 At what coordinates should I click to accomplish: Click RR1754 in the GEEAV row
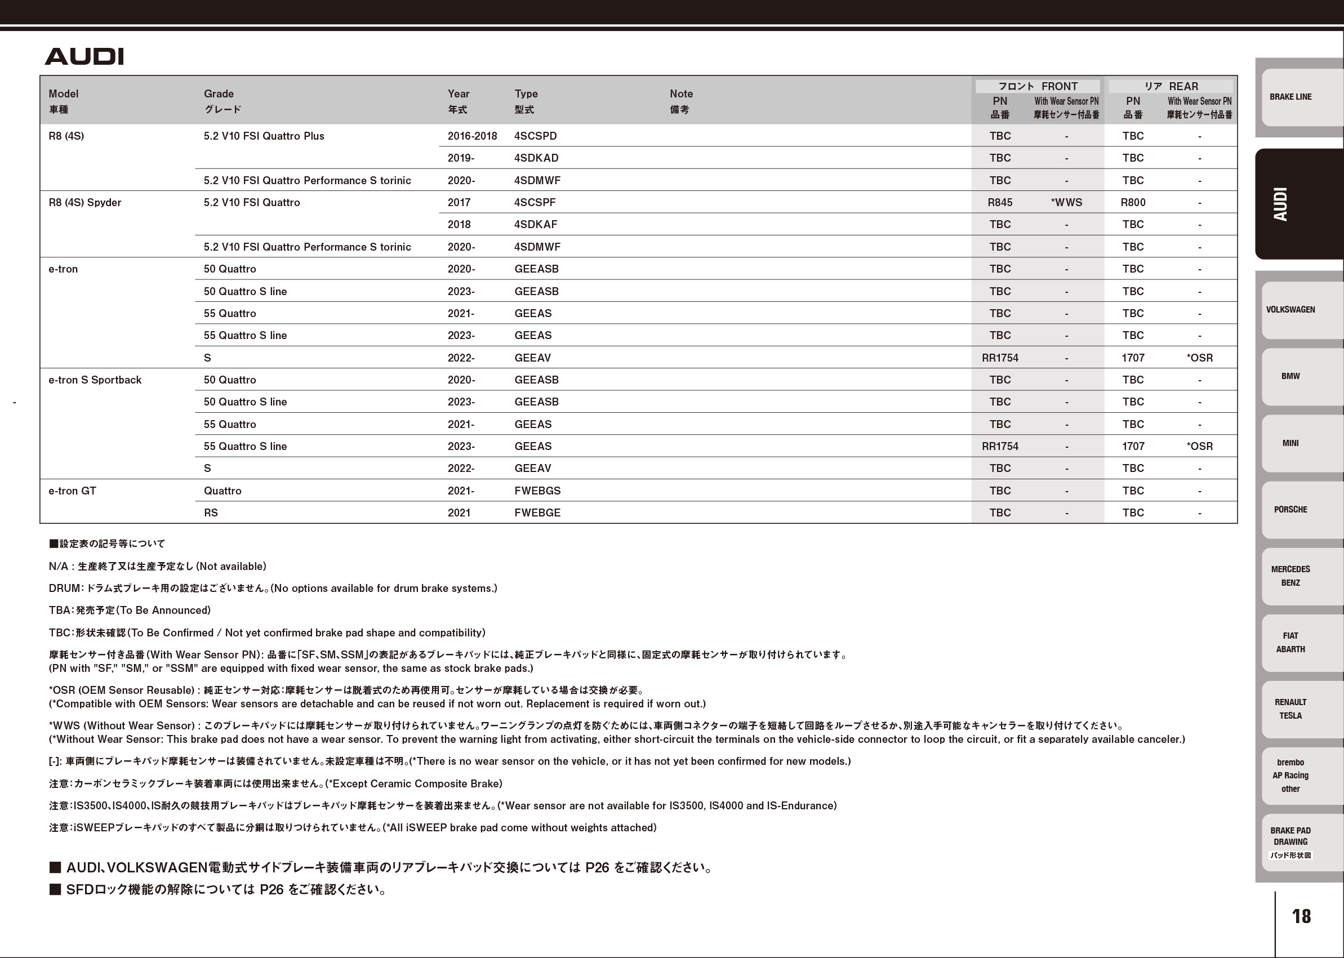tap(1000, 358)
